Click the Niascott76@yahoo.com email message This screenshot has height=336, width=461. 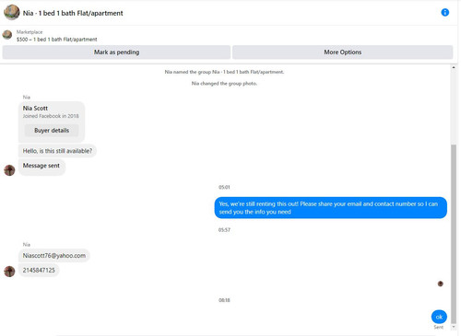point(54,256)
